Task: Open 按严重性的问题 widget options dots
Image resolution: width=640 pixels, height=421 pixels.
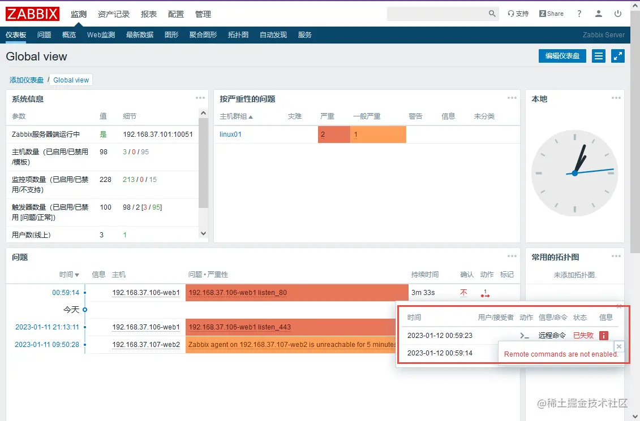Action: (512, 98)
